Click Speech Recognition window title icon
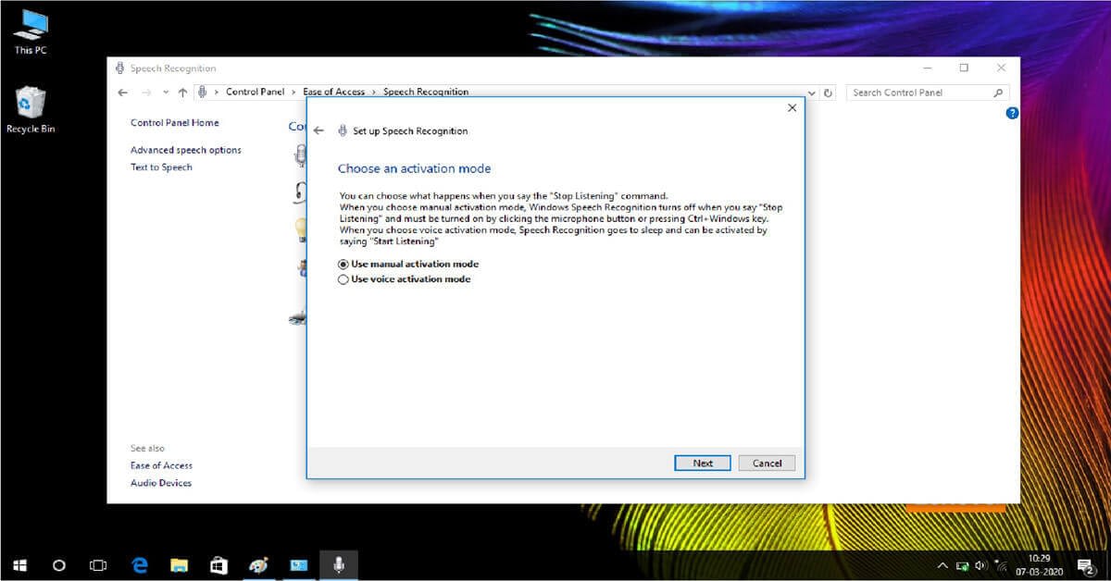 pyautogui.click(x=119, y=68)
